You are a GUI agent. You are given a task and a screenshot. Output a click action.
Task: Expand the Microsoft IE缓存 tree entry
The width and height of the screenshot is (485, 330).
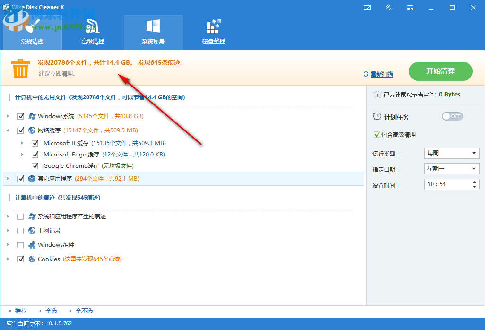point(22,143)
